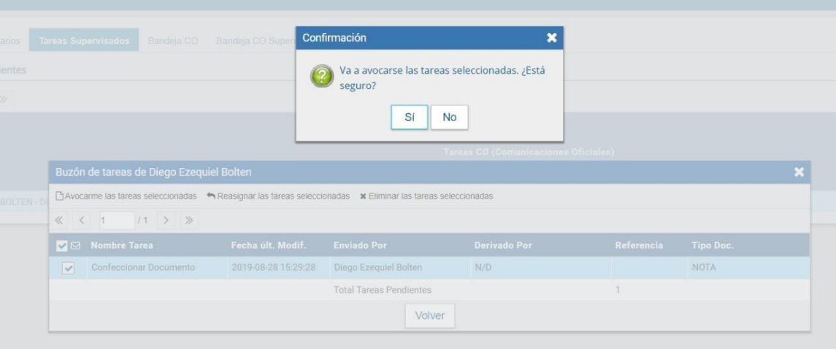Click the envelope icon in table header
This screenshot has height=349, width=836.
point(75,245)
